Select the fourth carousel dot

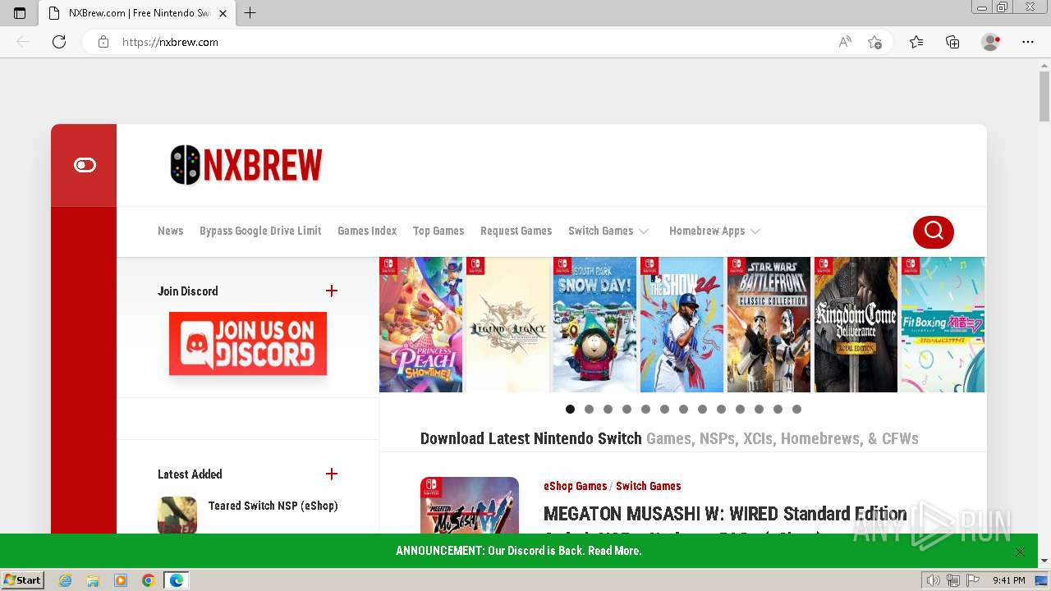[x=626, y=409]
